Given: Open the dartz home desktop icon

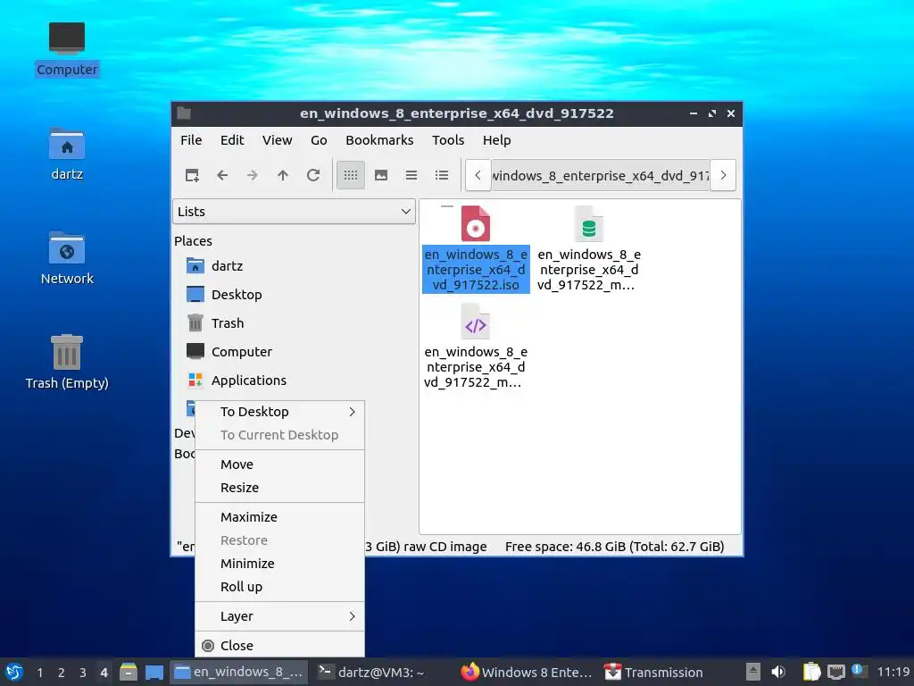Looking at the screenshot, I should pyautogui.click(x=66, y=154).
